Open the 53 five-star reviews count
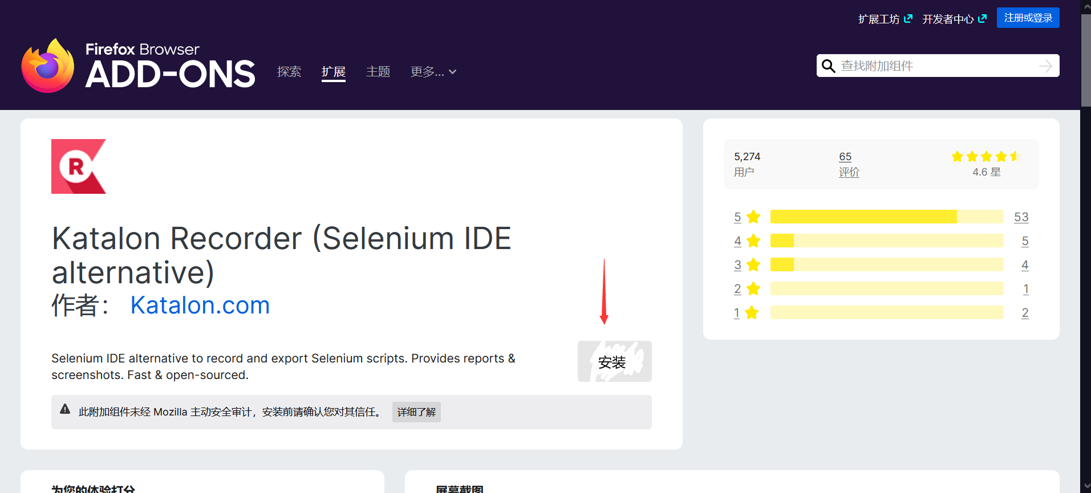The image size is (1091, 493). [x=1021, y=217]
